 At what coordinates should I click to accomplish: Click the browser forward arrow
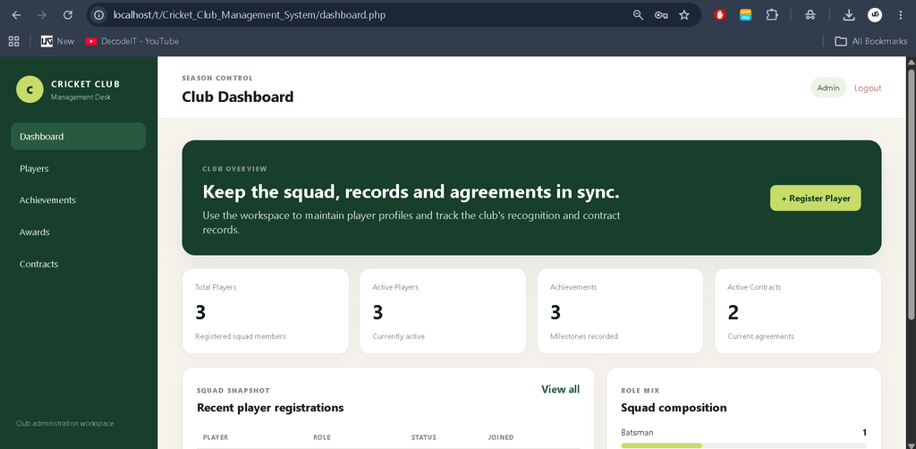point(41,15)
